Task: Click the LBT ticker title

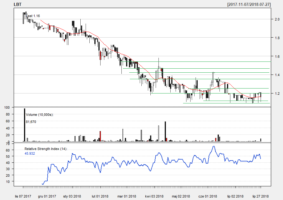Action: coord(17,4)
